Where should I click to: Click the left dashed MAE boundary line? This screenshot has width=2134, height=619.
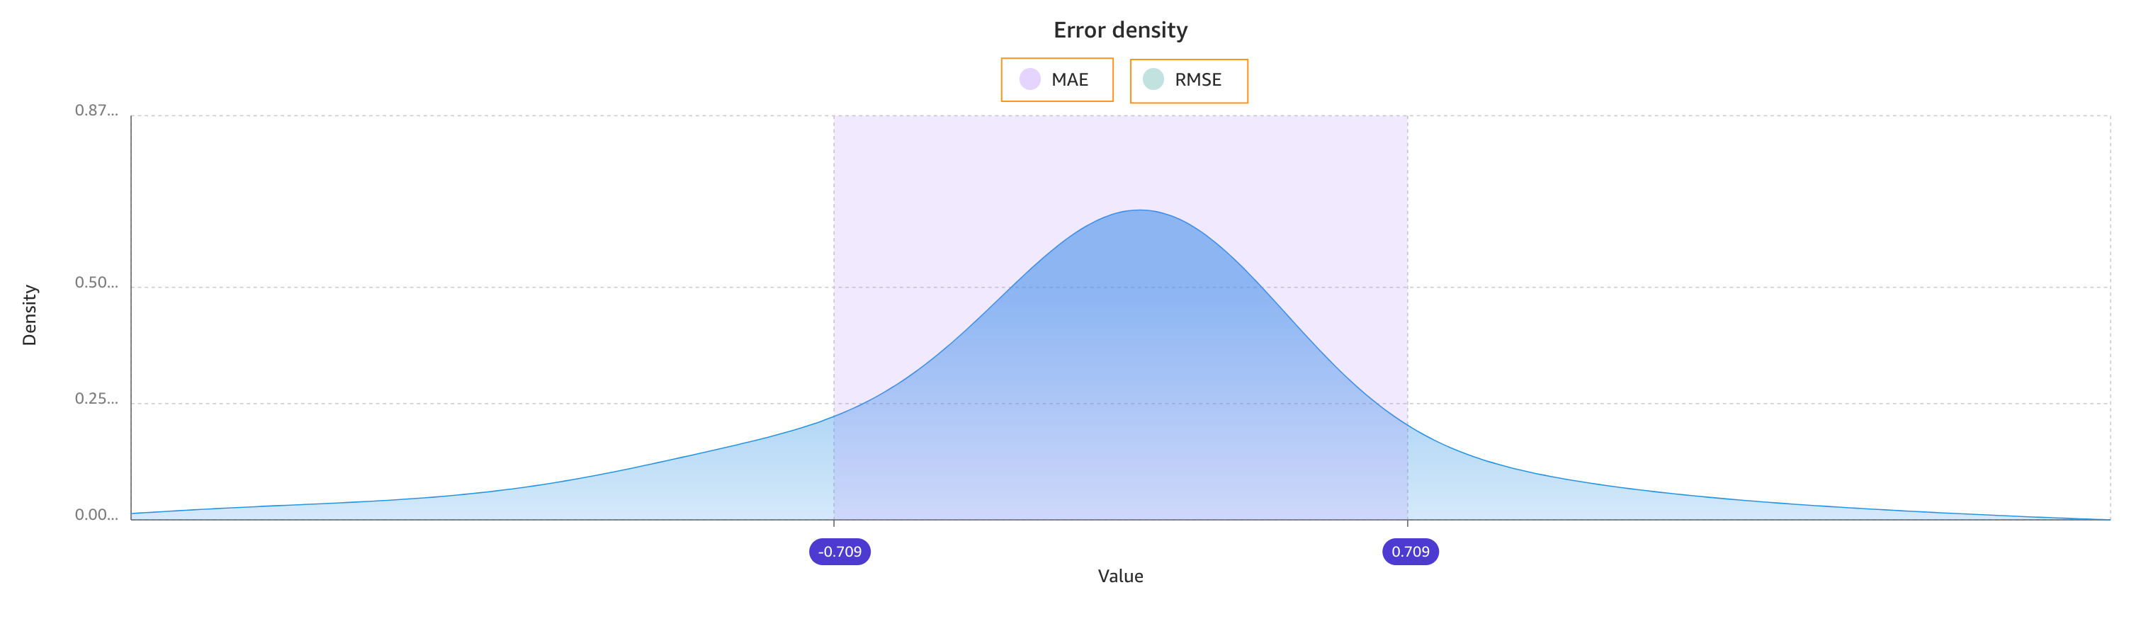tap(833, 265)
